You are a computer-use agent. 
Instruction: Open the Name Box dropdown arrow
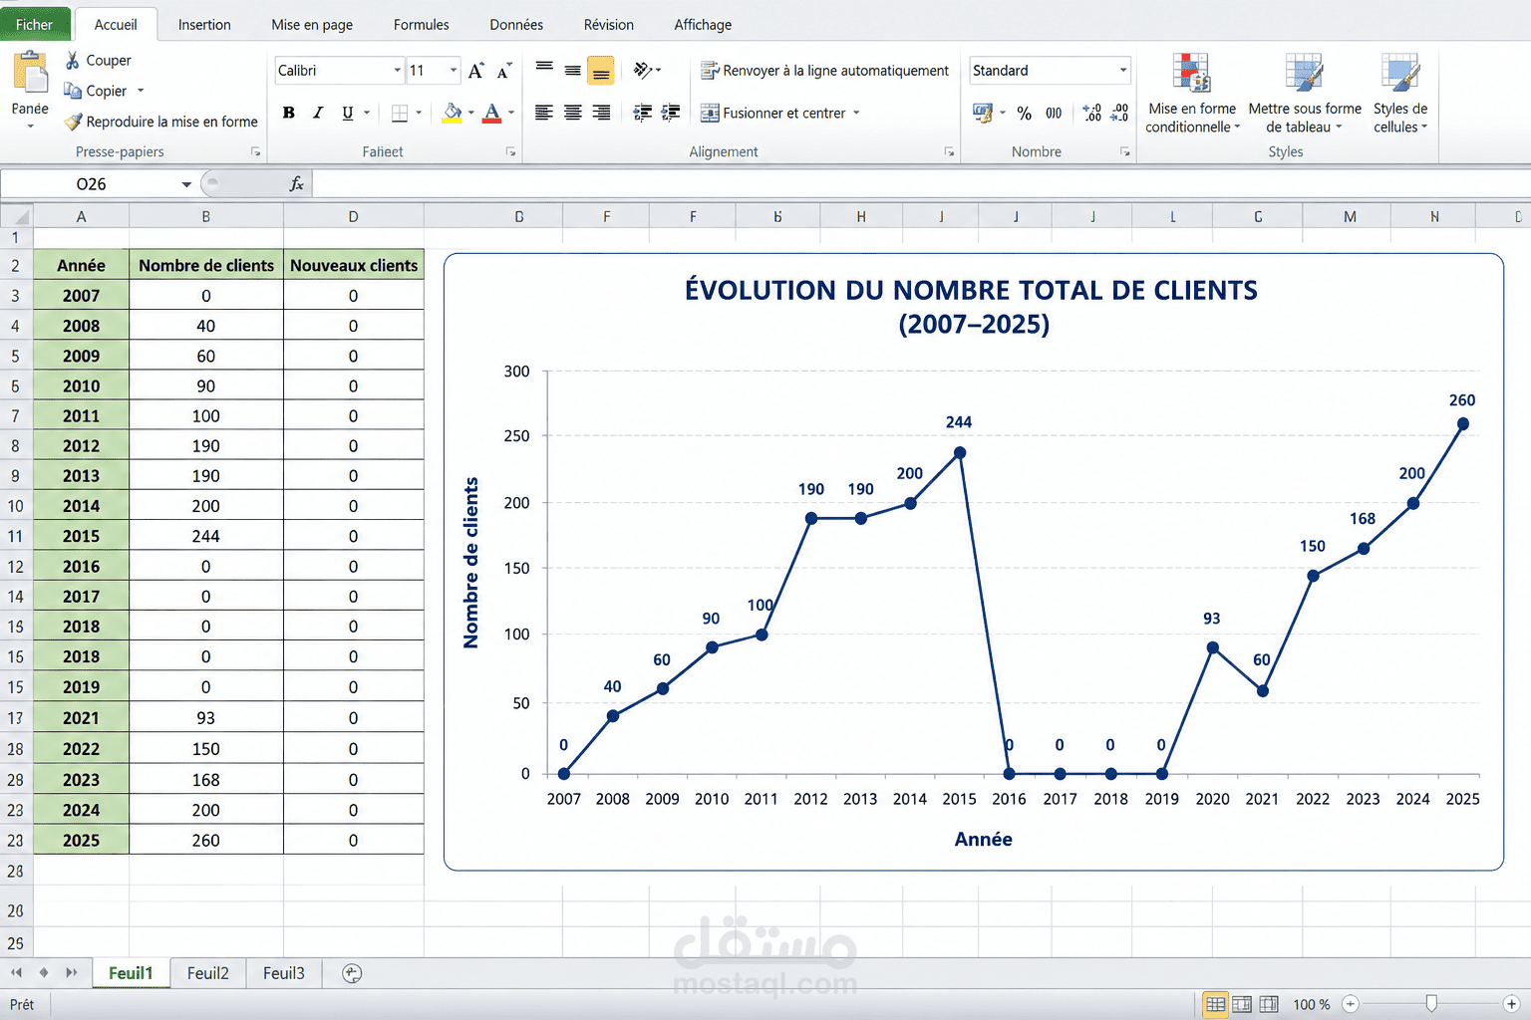(186, 184)
